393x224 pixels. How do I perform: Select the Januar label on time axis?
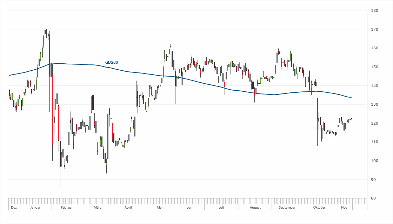tap(35, 207)
